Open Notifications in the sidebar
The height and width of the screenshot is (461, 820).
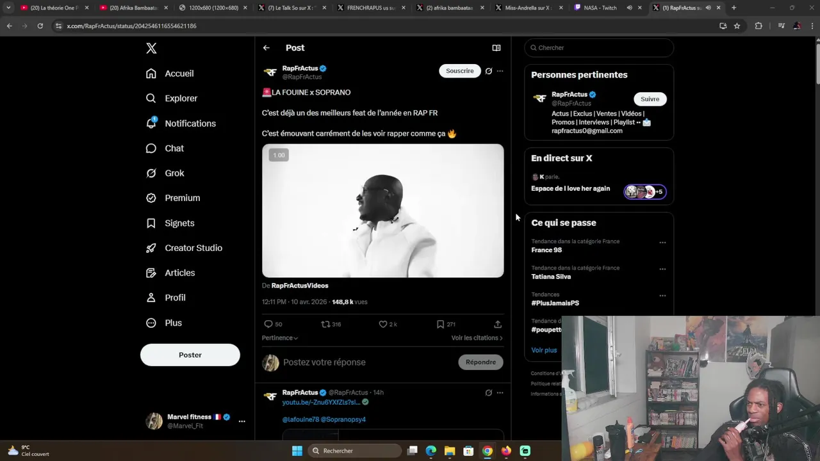[x=181, y=124]
